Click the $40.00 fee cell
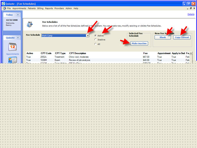This screenshot has height=148, width=197. pyautogui.click(x=146, y=60)
